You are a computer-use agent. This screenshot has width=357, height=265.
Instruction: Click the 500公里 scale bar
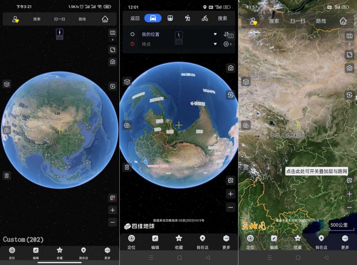tap(339, 225)
